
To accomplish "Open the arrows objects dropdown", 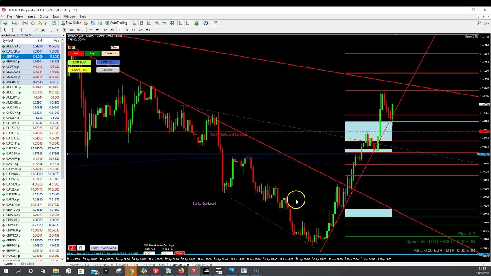I will (83, 30).
